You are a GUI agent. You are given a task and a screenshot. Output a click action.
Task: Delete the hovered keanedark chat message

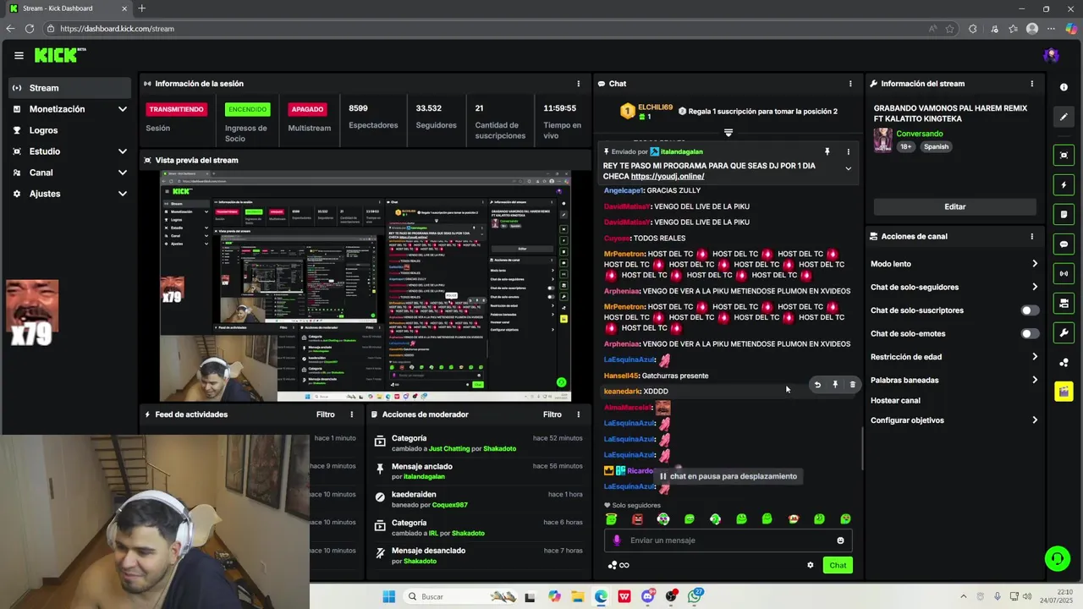pos(852,385)
